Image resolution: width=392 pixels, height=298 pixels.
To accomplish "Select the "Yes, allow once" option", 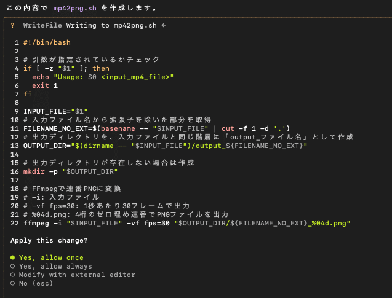I will [x=51, y=257].
